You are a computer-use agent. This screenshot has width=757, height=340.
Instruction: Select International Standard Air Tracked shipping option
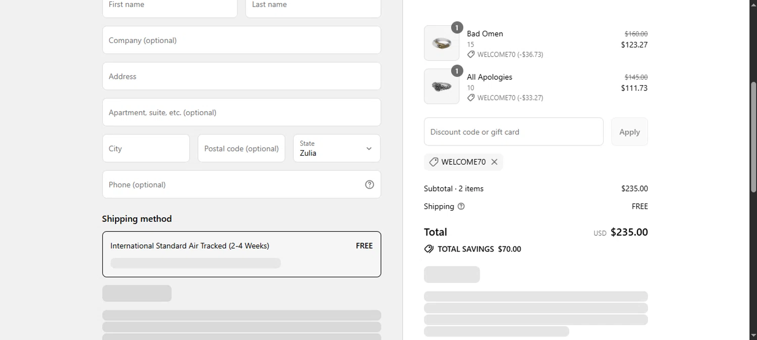pyautogui.click(x=242, y=254)
